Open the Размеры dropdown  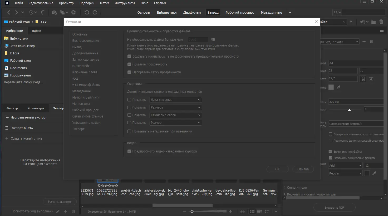[x=176, y=107]
